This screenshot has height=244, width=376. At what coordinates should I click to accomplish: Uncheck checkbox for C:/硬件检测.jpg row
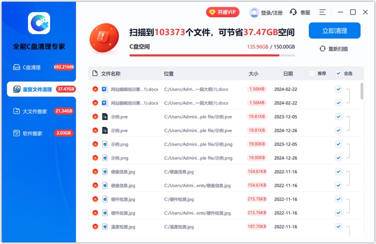point(338,199)
